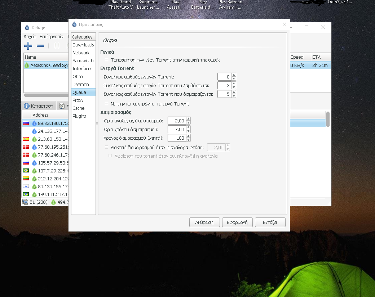
Task: Open Odin3_v3.1... desktop shortcut
Action: (340, 2)
